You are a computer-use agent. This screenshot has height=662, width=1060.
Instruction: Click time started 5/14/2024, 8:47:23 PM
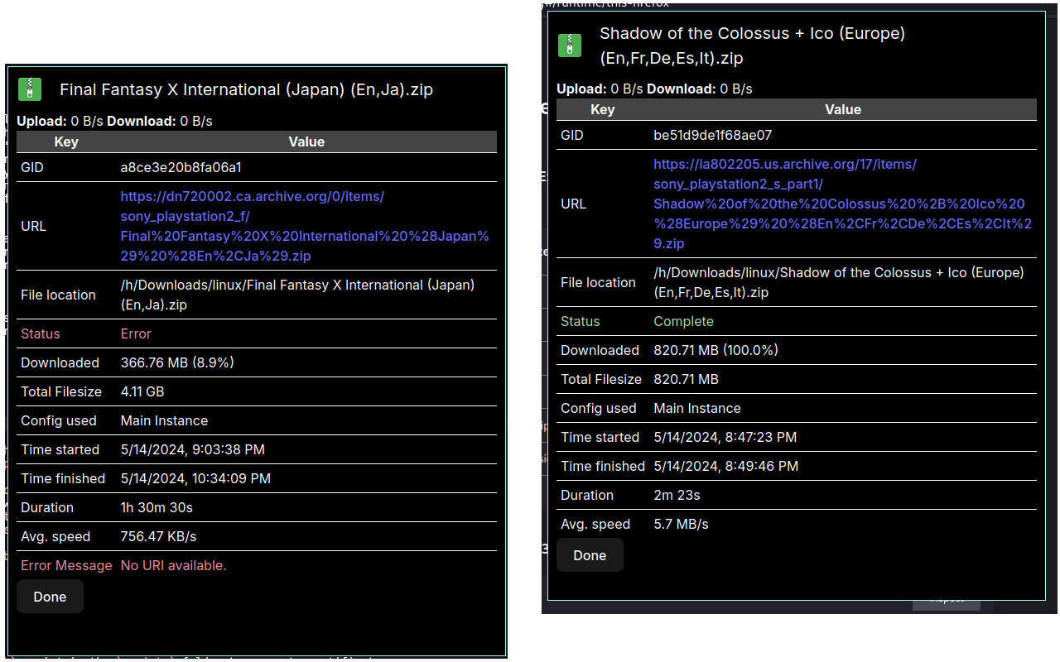point(725,437)
